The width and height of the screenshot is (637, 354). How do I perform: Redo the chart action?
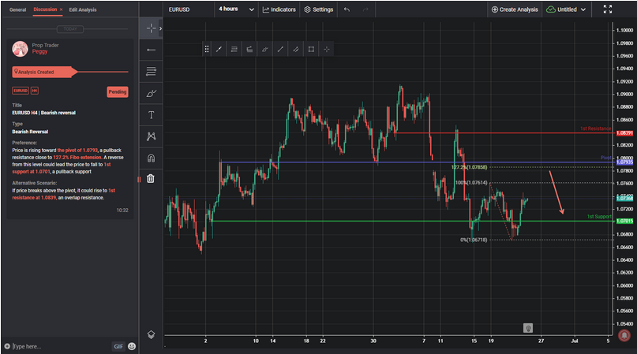[x=365, y=9]
